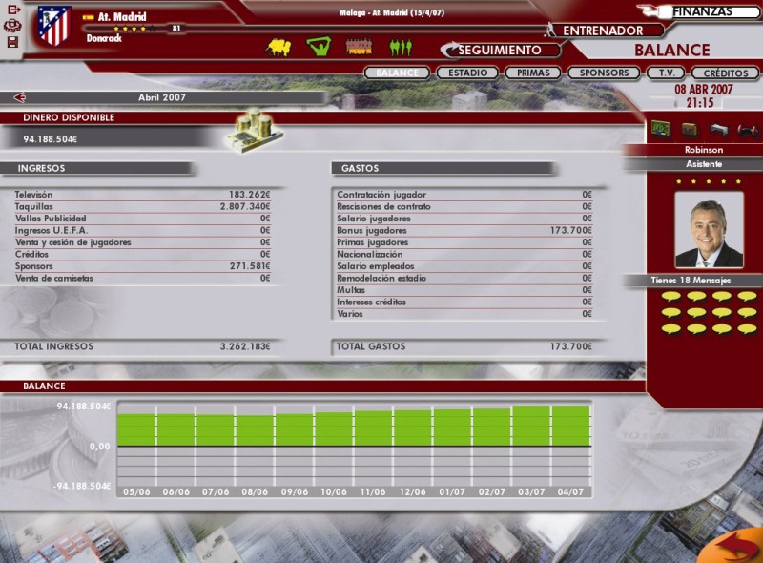
Task: Open the Primas tab
Action: pos(532,73)
